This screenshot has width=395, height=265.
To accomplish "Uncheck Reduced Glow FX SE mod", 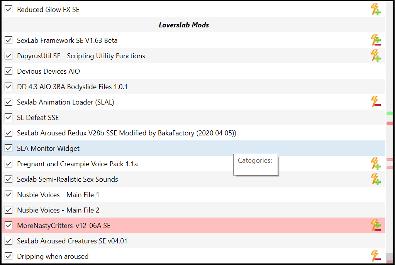I will point(8,10).
